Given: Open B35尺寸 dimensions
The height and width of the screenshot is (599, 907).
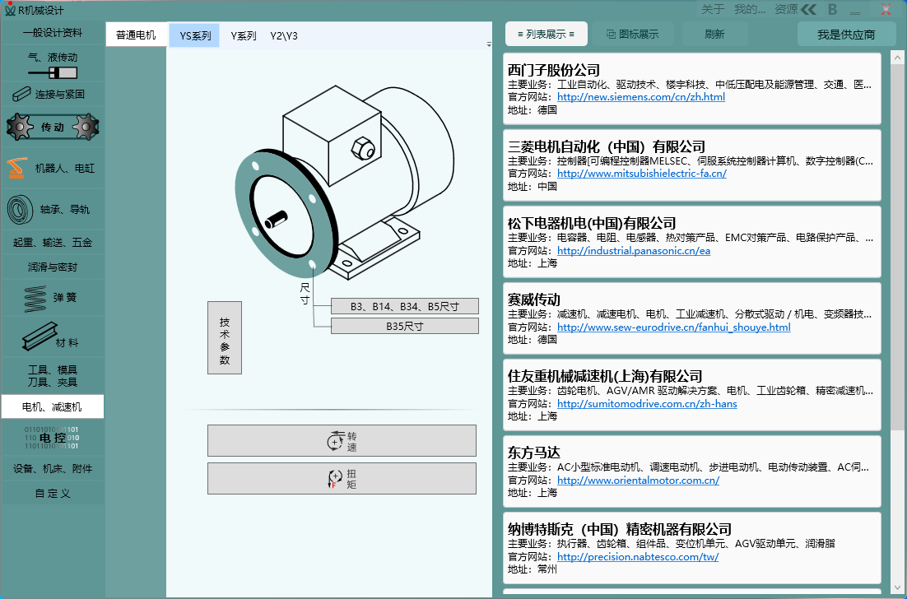Looking at the screenshot, I should [405, 326].
